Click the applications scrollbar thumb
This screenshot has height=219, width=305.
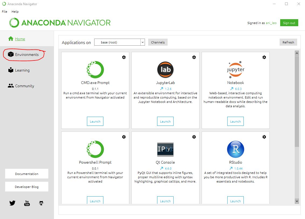pos(297,101)
